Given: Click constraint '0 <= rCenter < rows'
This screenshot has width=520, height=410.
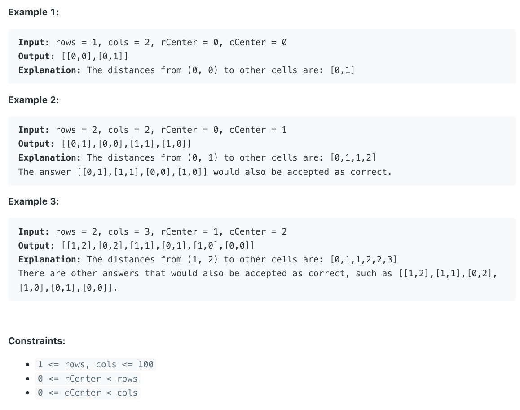Looking at the screenshot, I should (88, 379).
